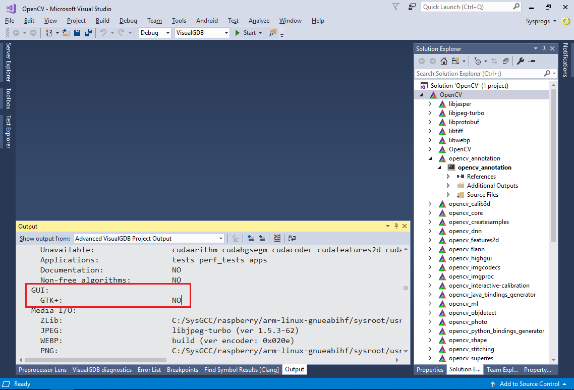Toggle word wrap in Output window

pos(292,239)
